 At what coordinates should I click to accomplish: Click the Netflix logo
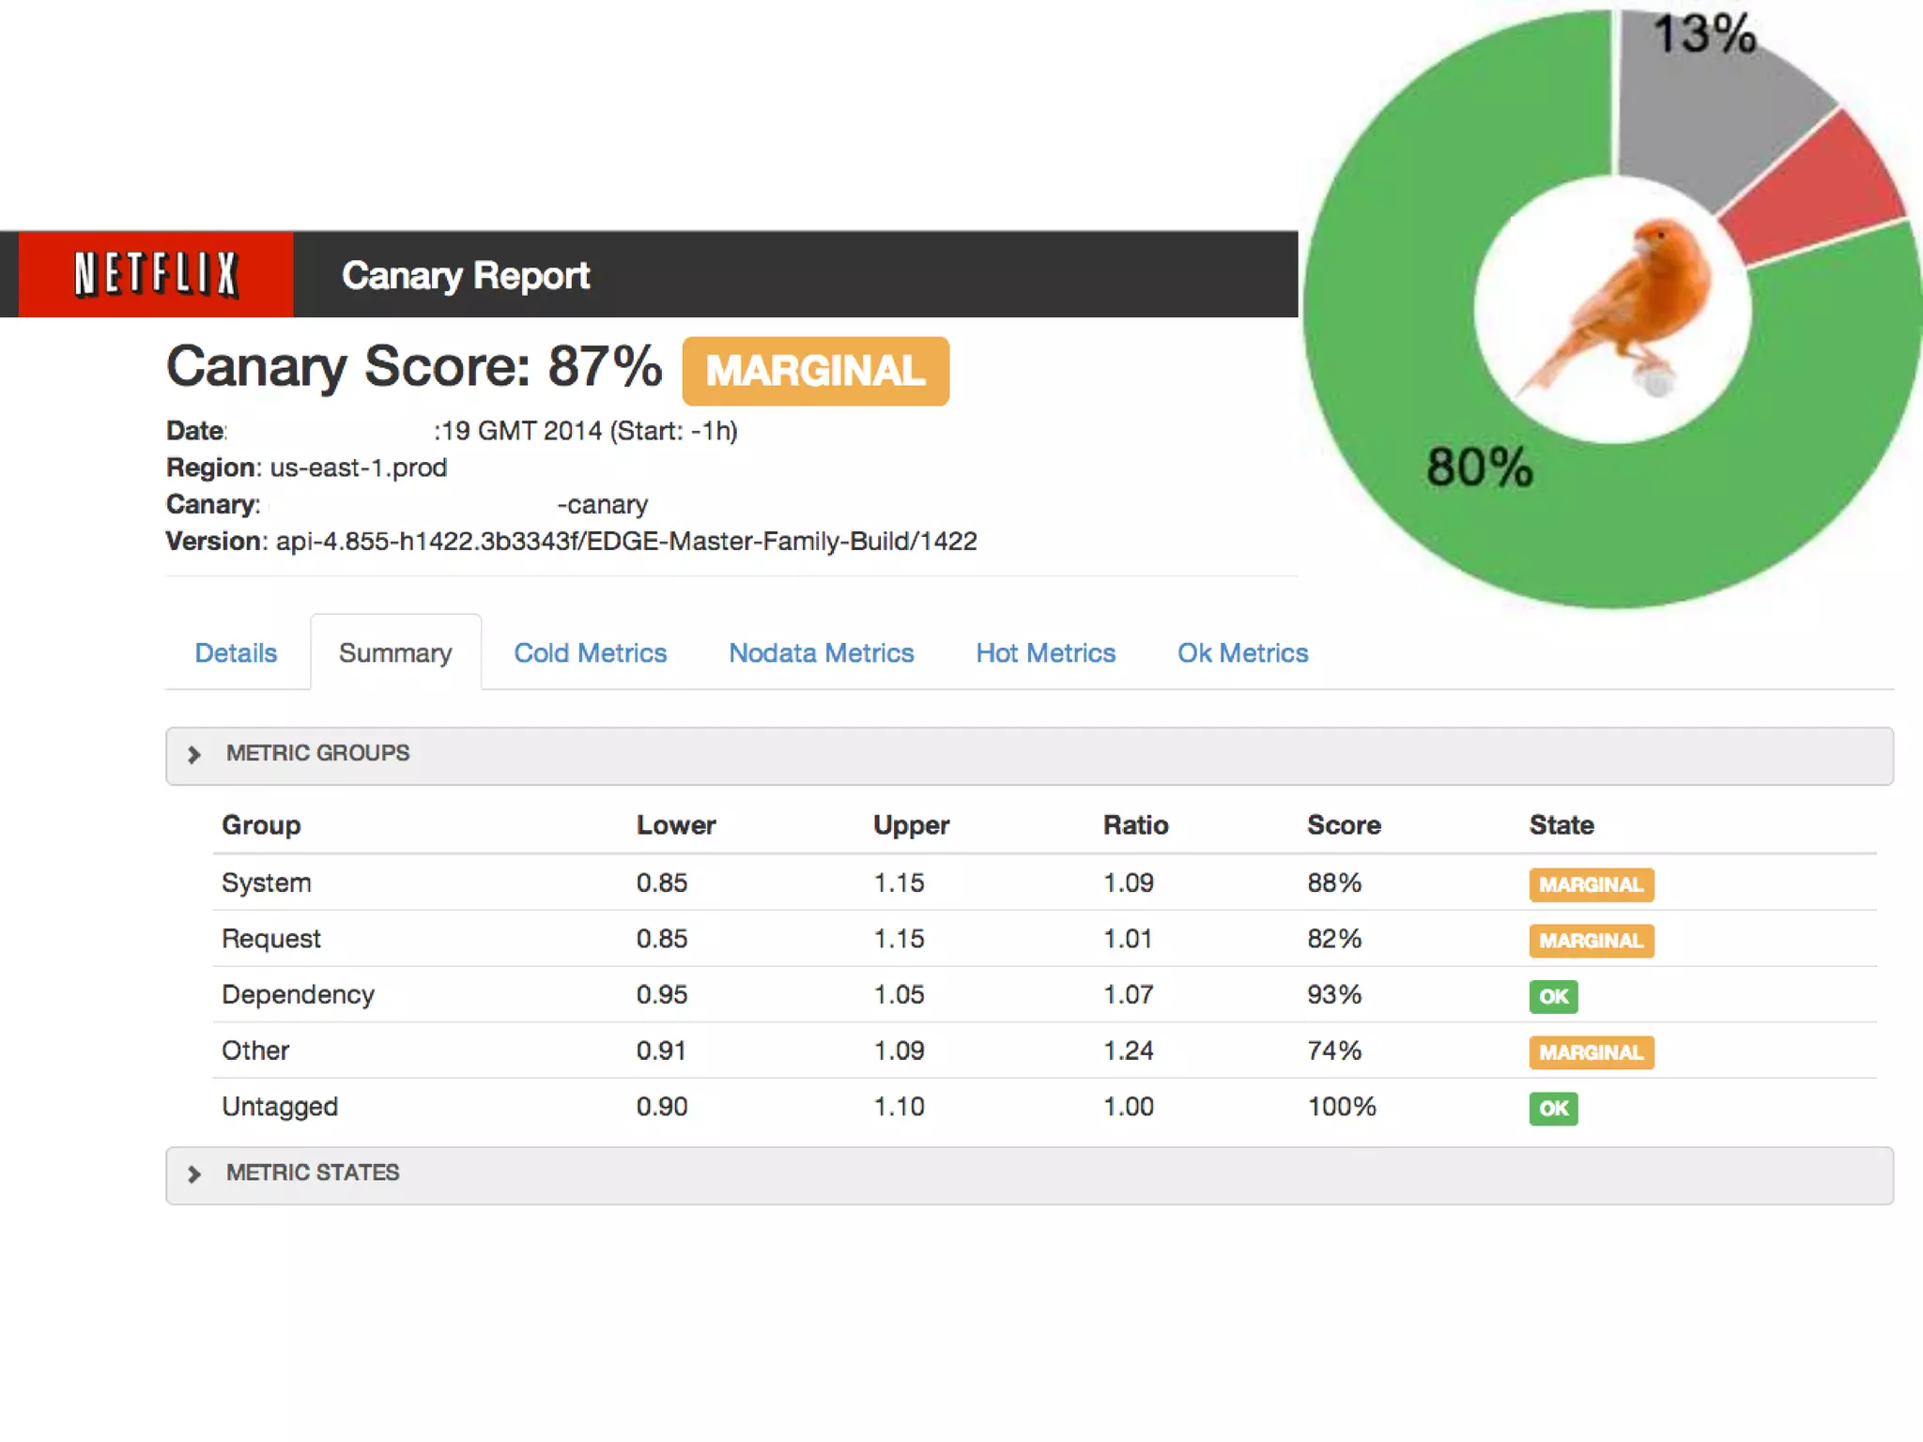point(156,274)
